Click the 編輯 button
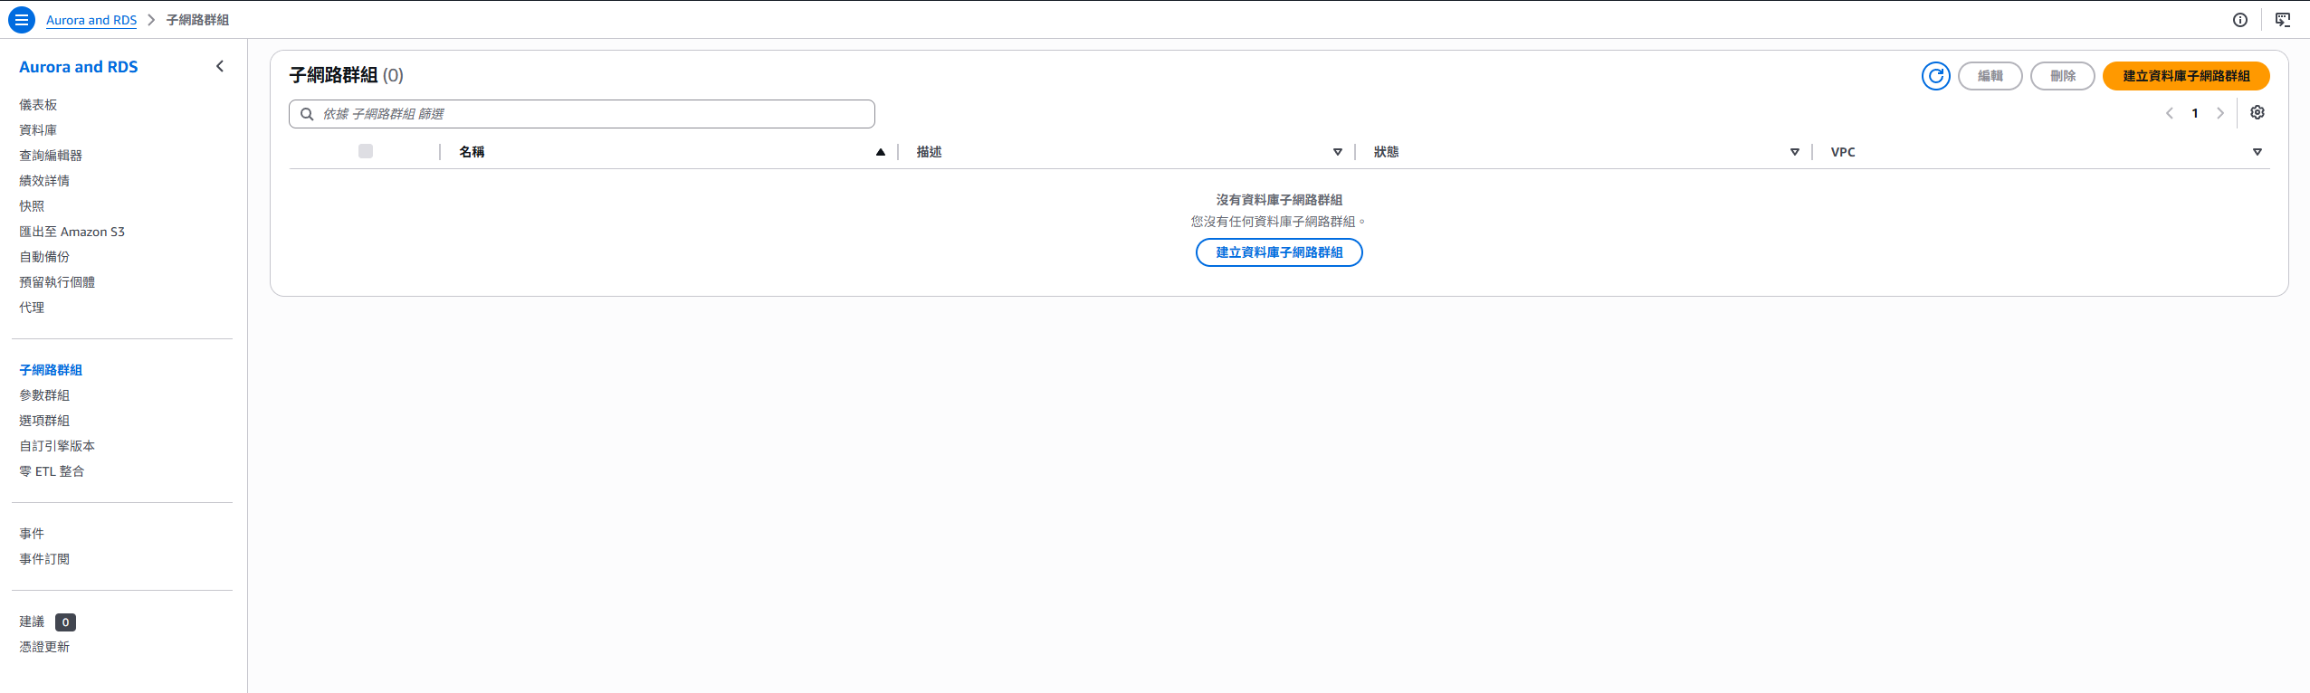Screen dimensions: 2310x693 pos(1990,76)
